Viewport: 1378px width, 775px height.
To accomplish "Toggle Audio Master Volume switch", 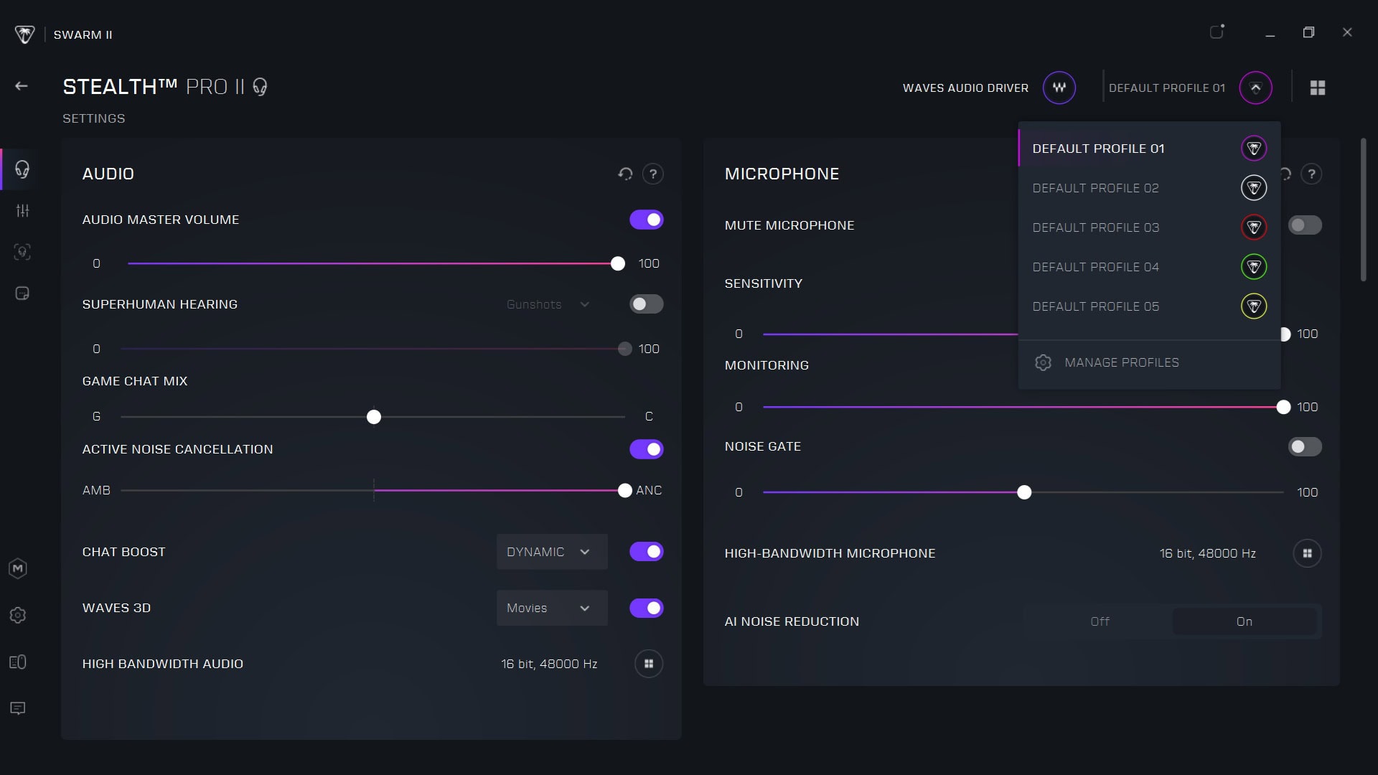I will pyautogui.click(x=647, y=220).
